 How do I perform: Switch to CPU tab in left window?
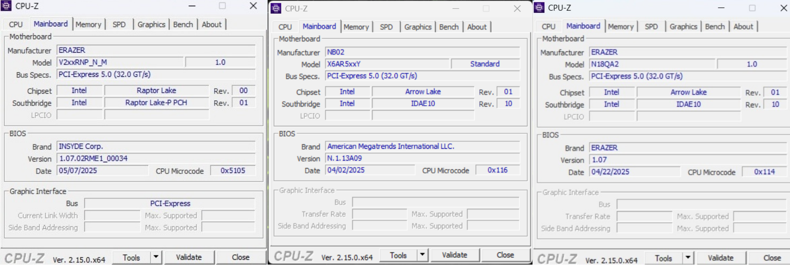(16, 24)
